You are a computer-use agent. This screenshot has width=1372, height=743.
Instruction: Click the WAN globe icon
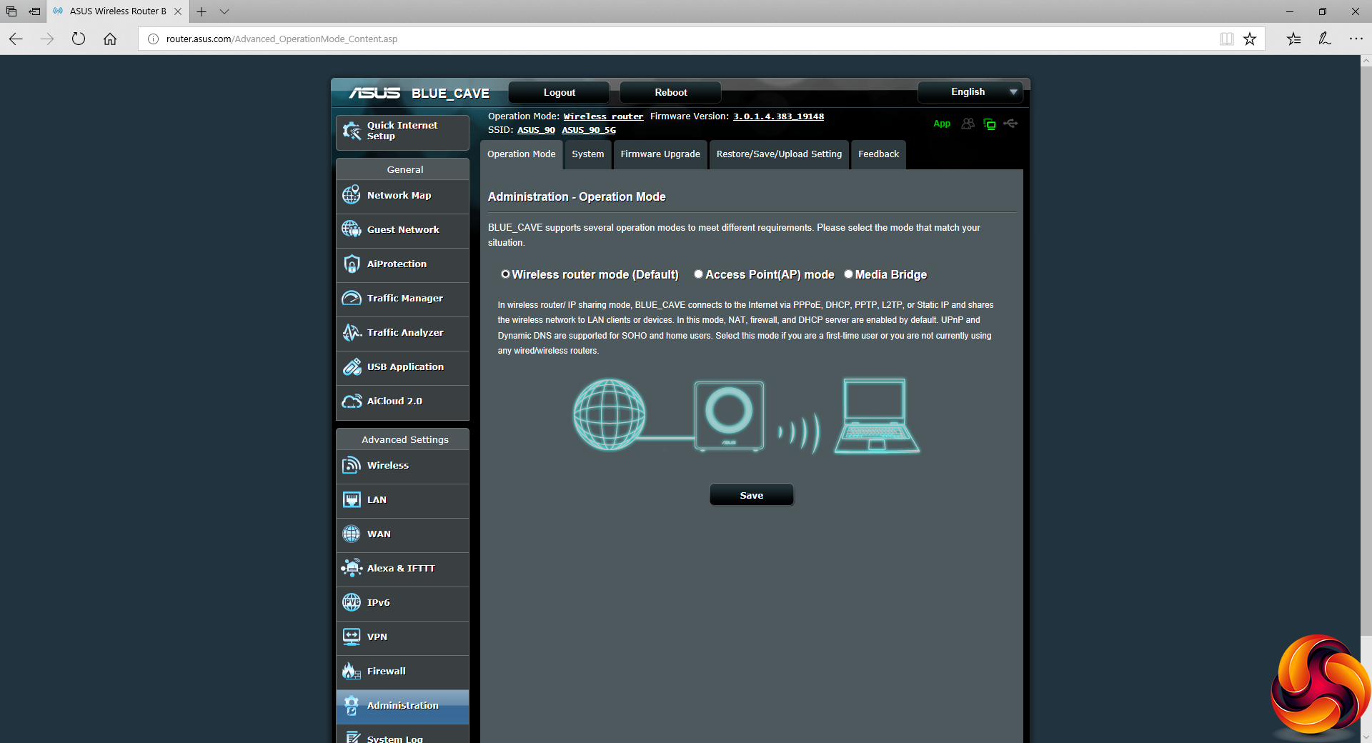click(x=352, y=534)
